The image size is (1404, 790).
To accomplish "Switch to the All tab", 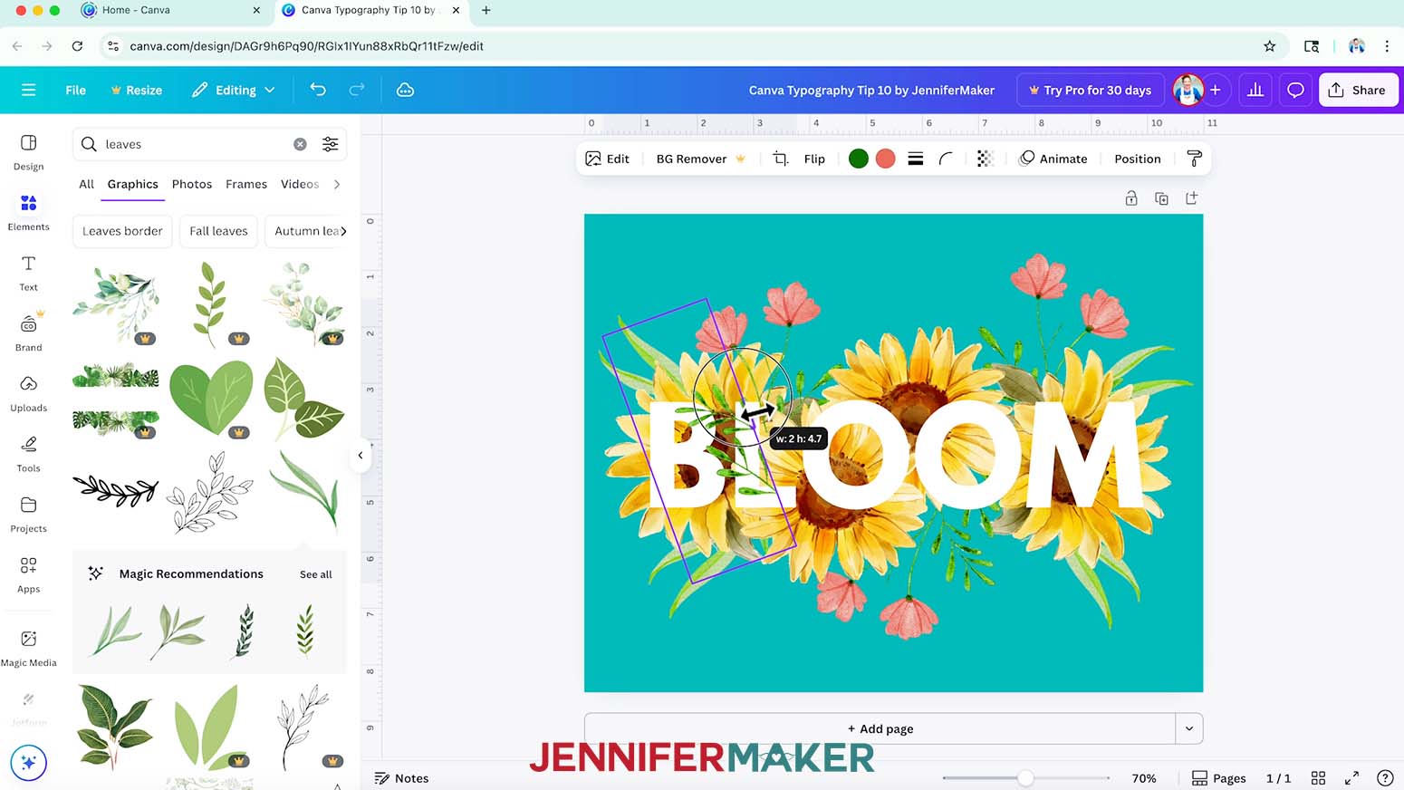I will pos(86,184).
